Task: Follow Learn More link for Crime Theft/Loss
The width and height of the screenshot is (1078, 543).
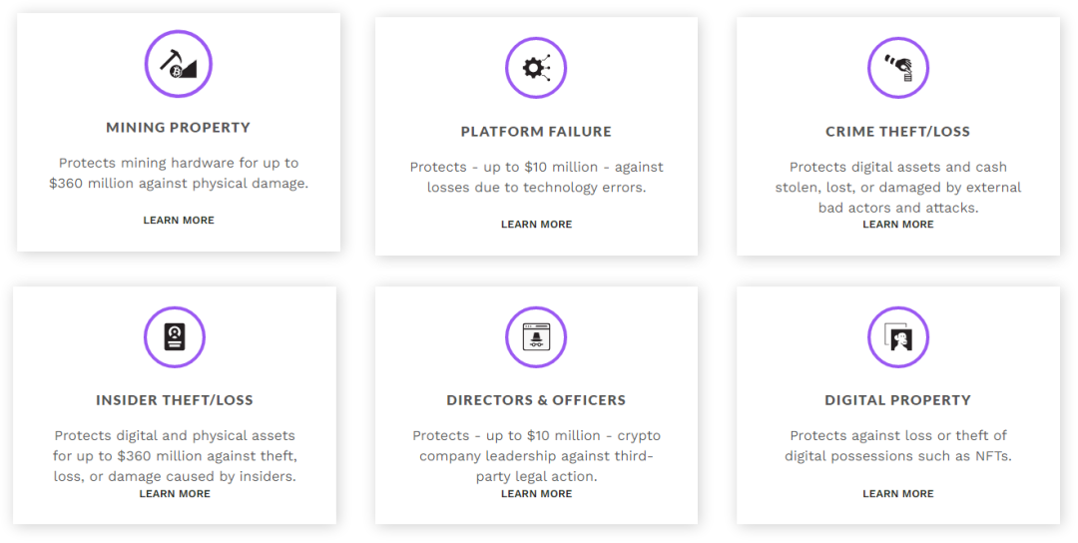Action: click(898, 225)
